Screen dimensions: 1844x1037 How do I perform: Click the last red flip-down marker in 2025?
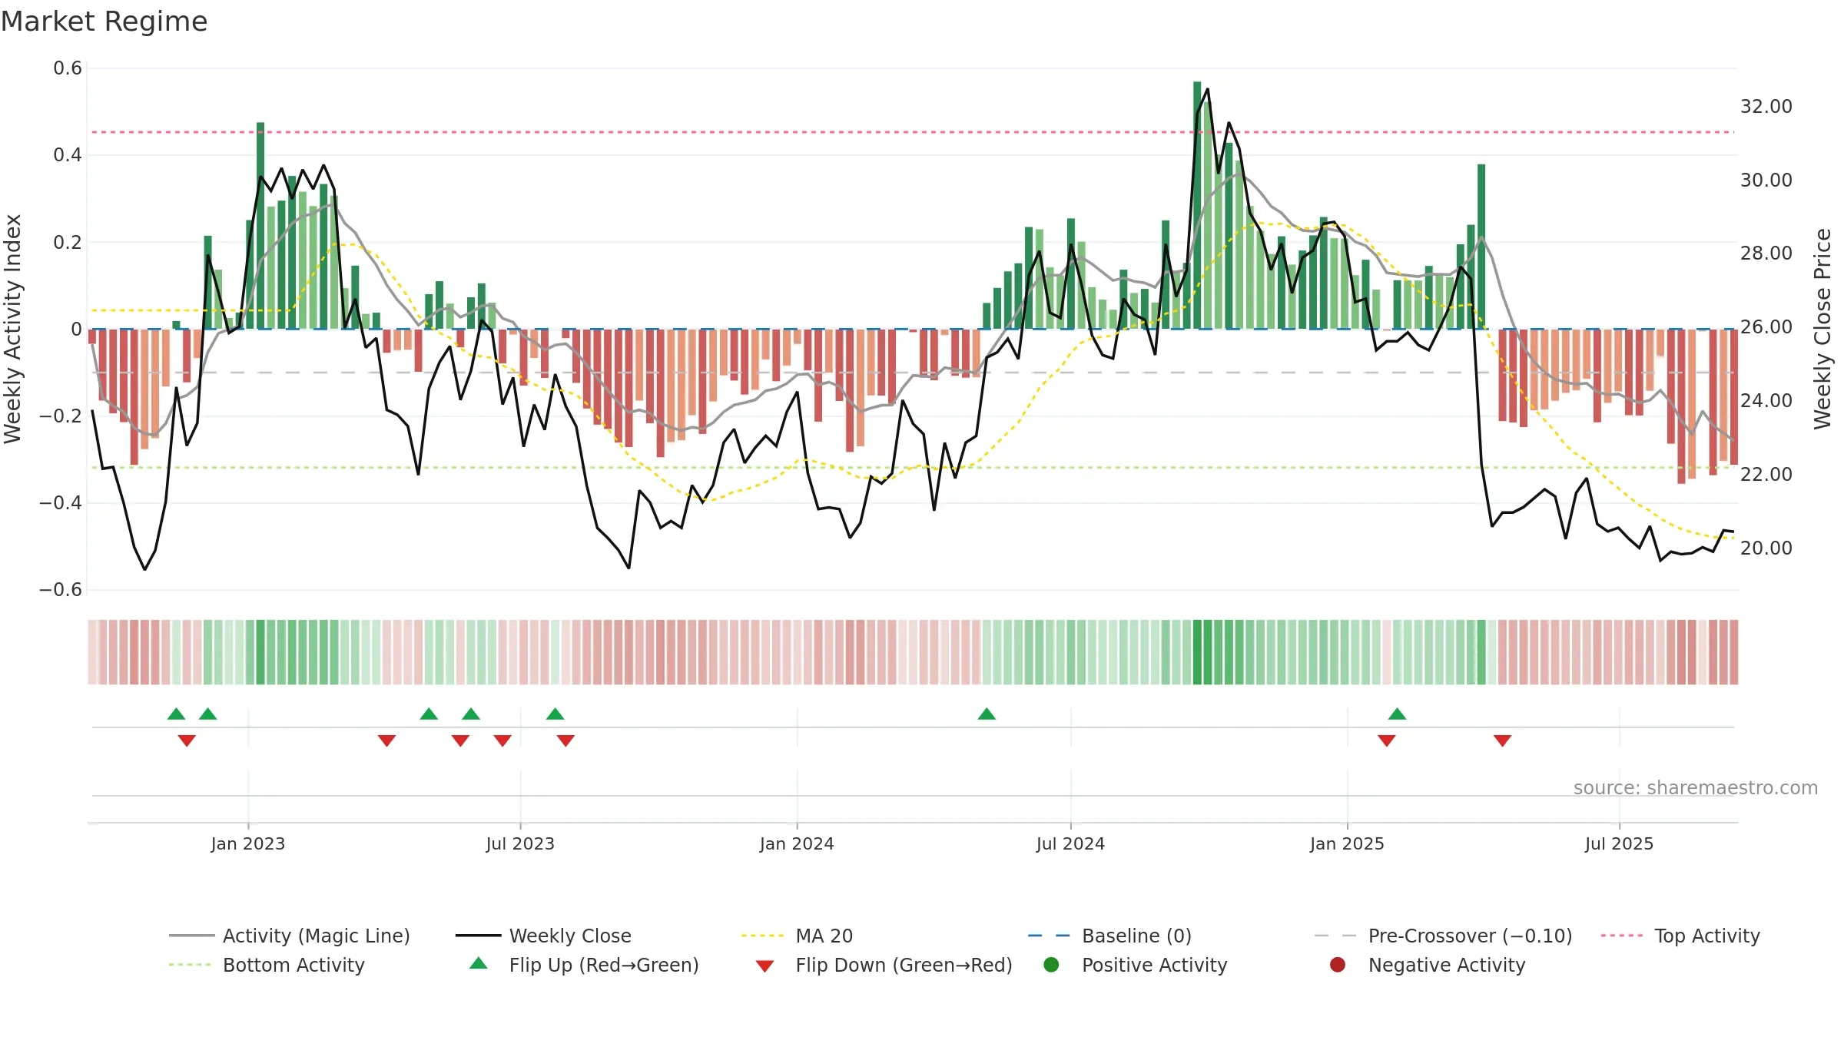(1503, 740)
